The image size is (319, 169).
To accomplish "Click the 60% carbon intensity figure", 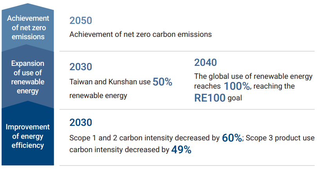I will 232,138.
